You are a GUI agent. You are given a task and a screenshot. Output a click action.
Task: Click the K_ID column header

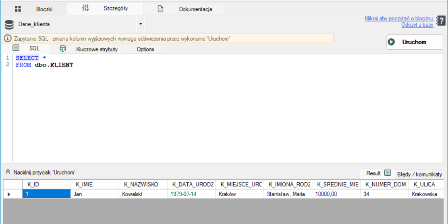[47, 184]
